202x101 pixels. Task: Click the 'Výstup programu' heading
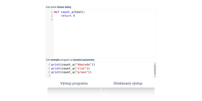pos(74,83)
